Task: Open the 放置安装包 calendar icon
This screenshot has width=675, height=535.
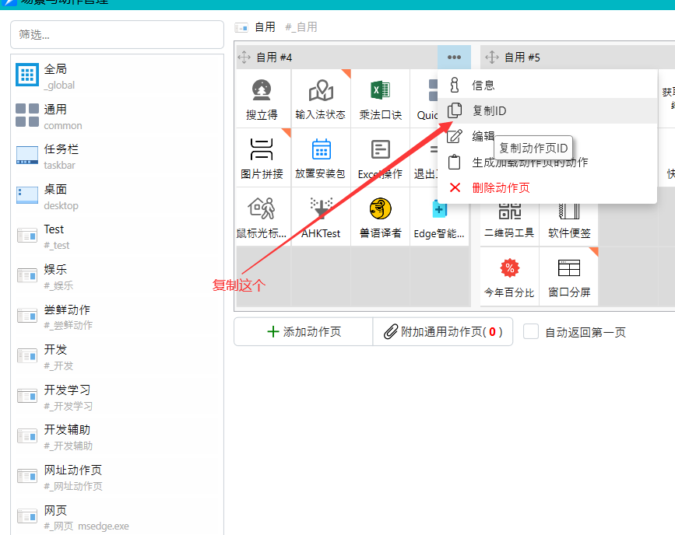Action: (321, 150)
